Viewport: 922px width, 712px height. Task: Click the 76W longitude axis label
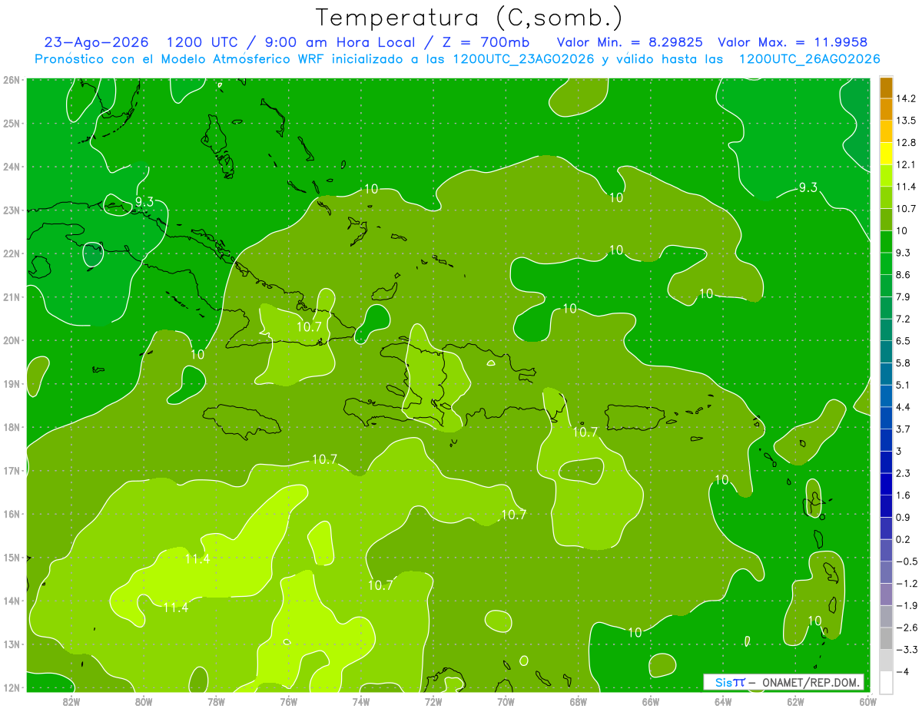point(288,701)
